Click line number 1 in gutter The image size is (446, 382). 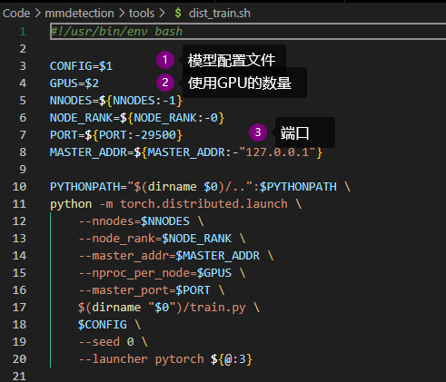(x=23, y=32)
